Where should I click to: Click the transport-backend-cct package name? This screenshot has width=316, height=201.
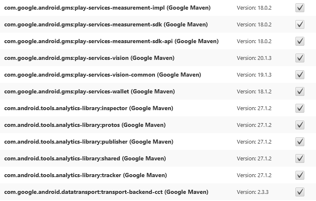(106, 192)
